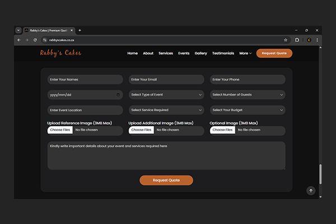The width and height of the screenshot is (336, 224).
Task: Click the browser back arrow
Action: pos(19,40)
